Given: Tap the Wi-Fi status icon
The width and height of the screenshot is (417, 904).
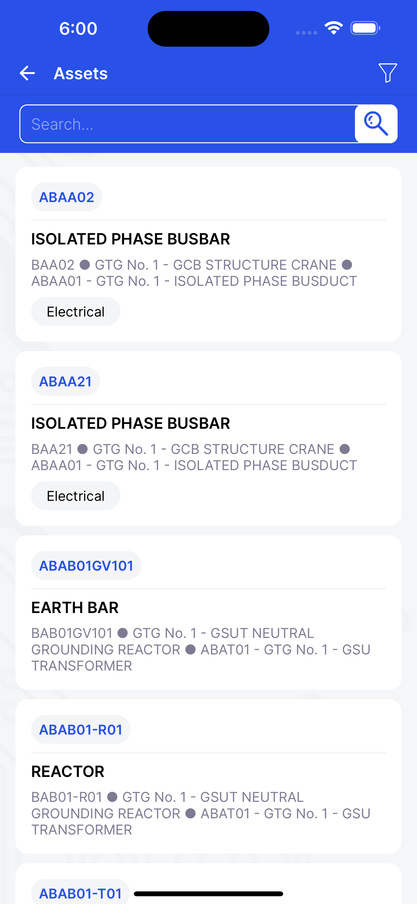Looking at the screenshot, I should (x=334, y=28).
